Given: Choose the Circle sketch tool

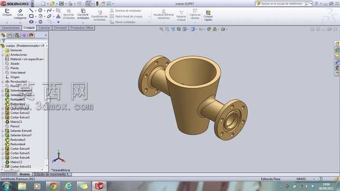Looking at the screenshot, I should pos(41,11).
